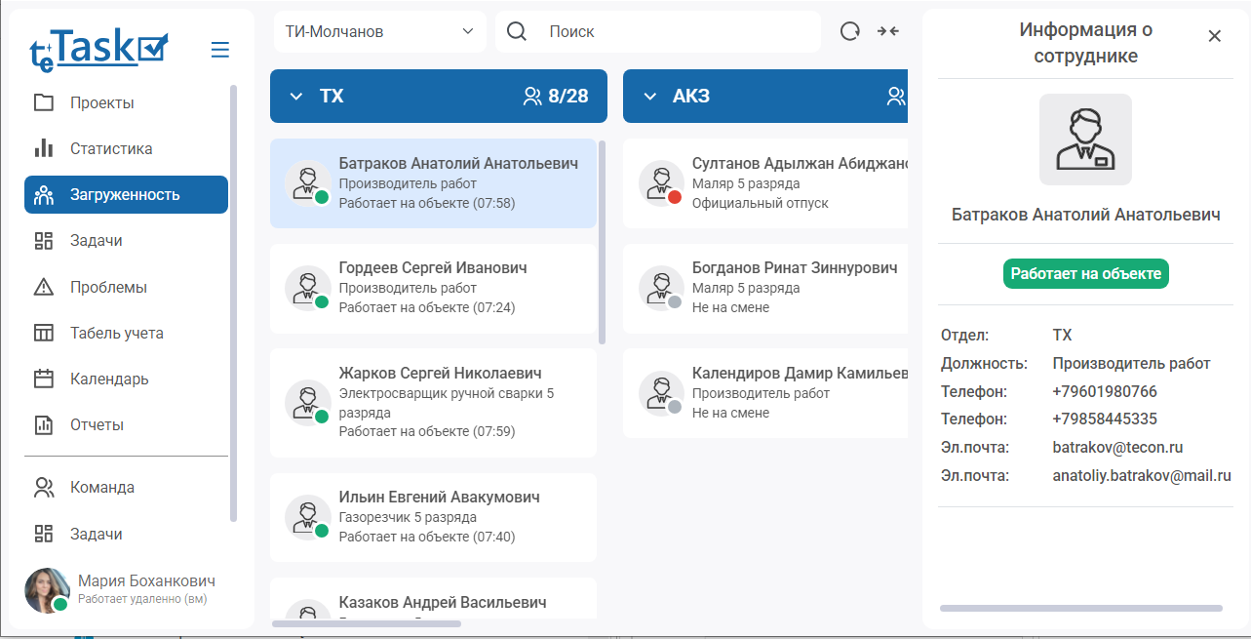The width and height of the screenshot is (1251, 639).
Task: Click the hamburger menu icon beside the logo
Action: 219,50
